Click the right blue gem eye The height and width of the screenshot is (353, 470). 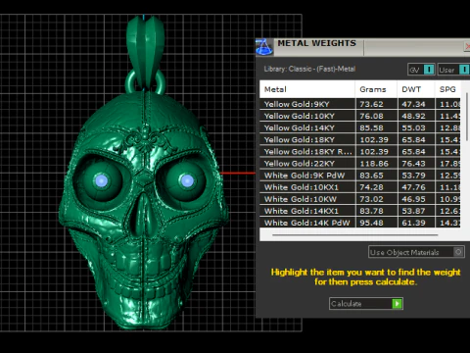pyautogui.click(x=187, y=180)
